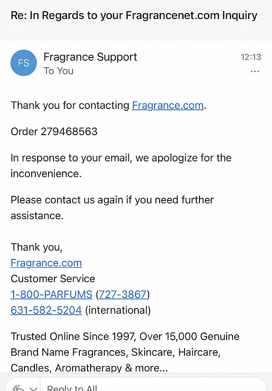Tap the reply all arrow icon
This screenshot has width=272, height=391.
tap(18, 388)
